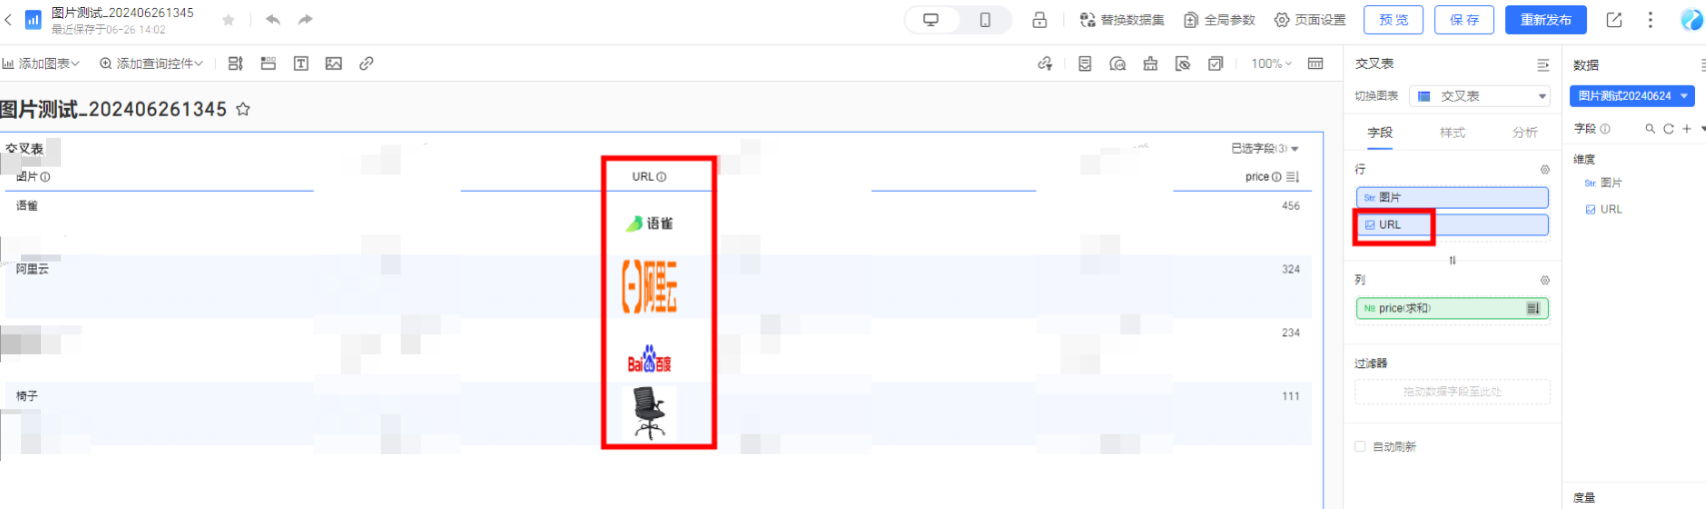Add a hyperlink widget from the toolbar
The image size is (1706, 509).
[x=367, y=64]
